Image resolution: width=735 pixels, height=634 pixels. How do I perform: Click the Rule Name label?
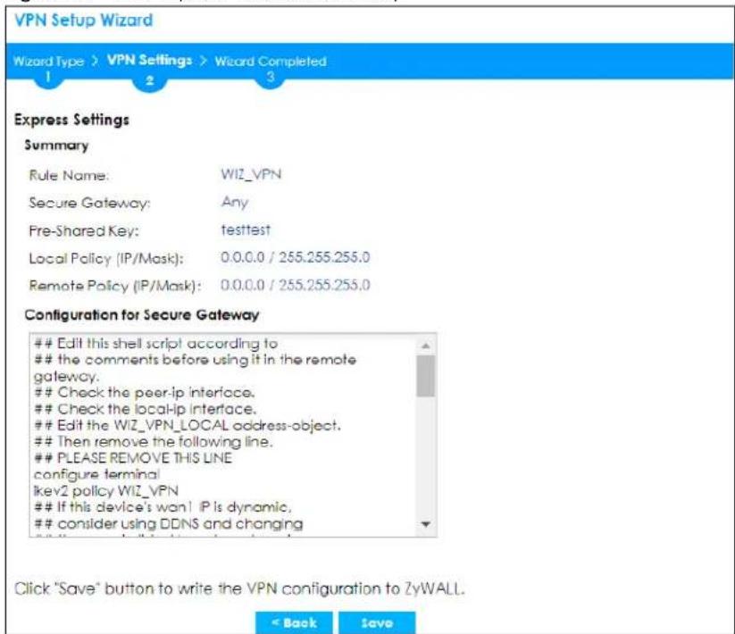coord(69,175)
